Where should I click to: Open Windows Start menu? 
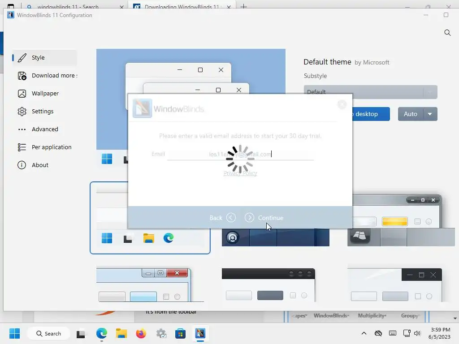(14, 333)
